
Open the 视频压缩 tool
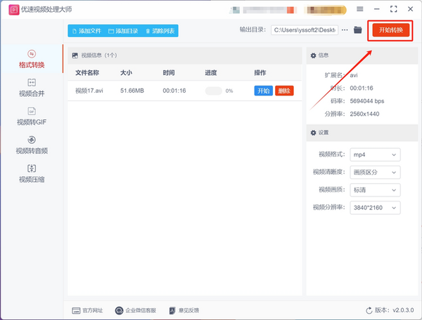32,174
